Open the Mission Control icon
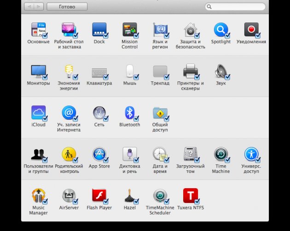The height and width of the screenshot is (231, 290). pos(130,29)
